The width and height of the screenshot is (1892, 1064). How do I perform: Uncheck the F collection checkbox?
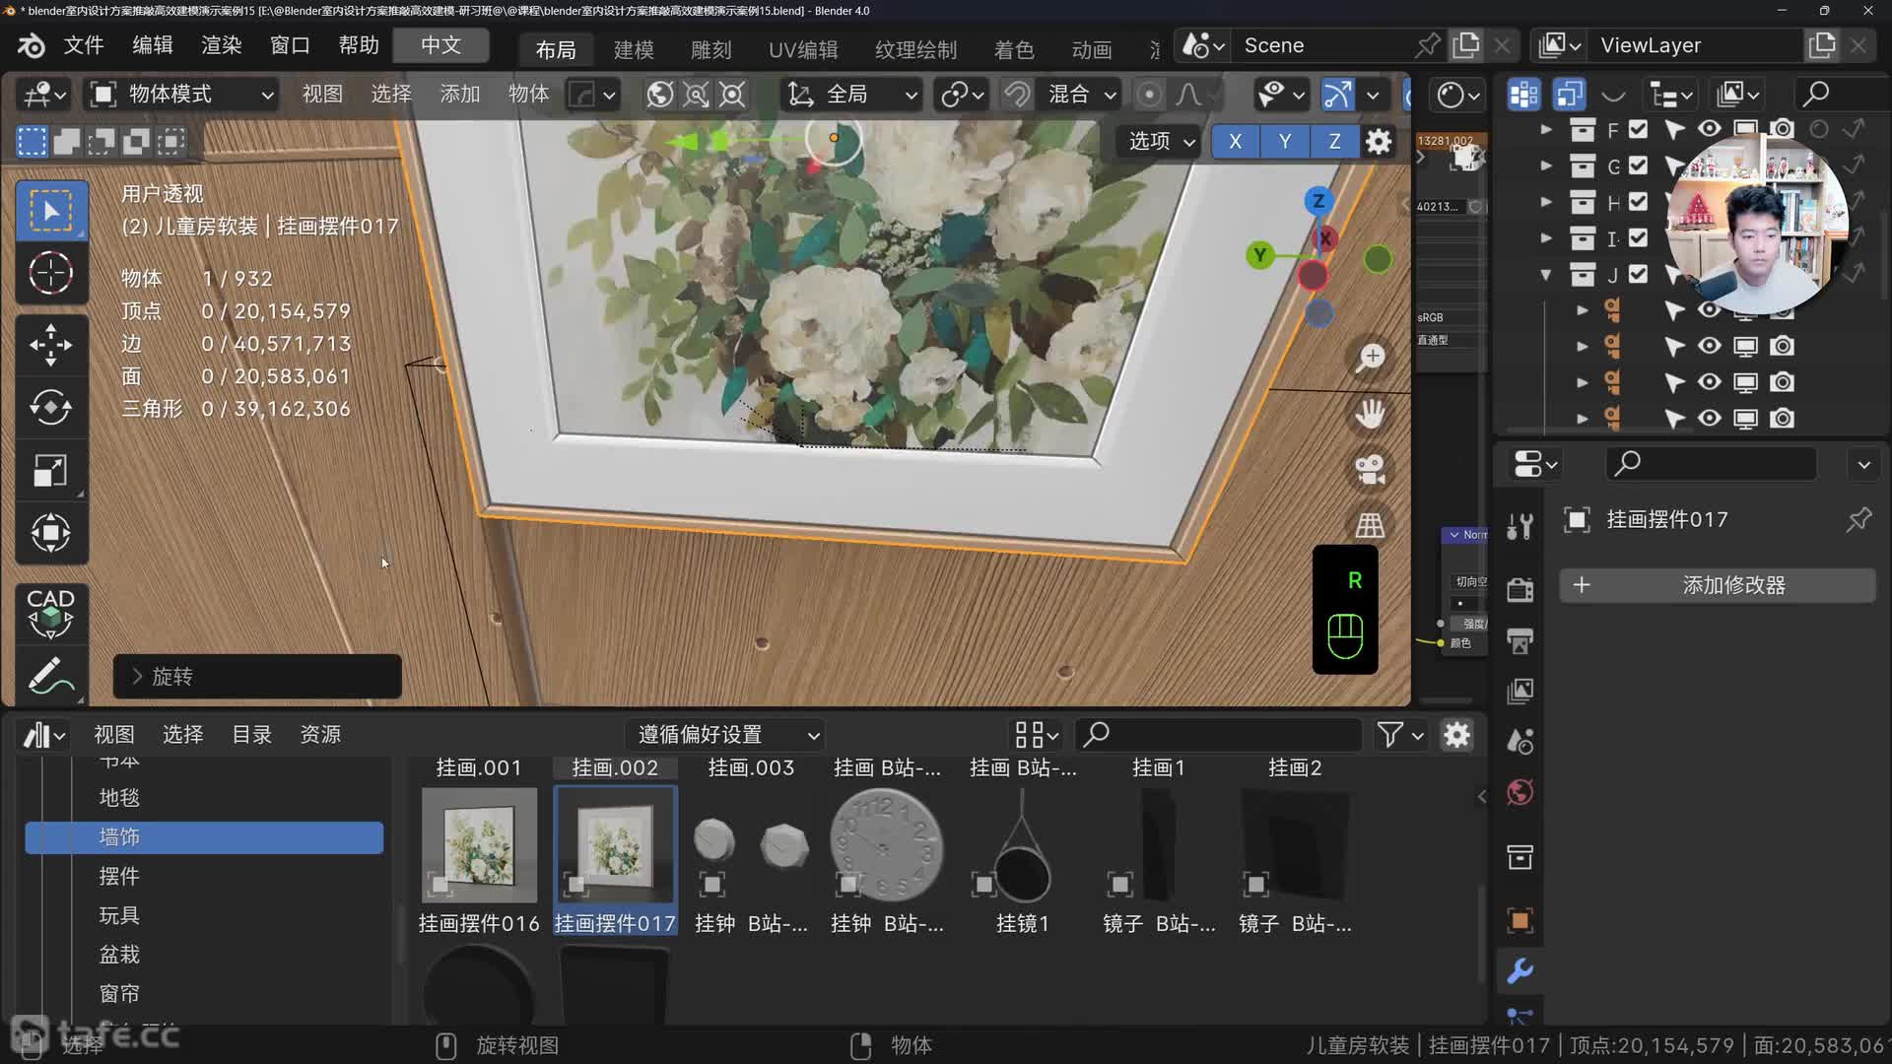tap(1638, 129)
